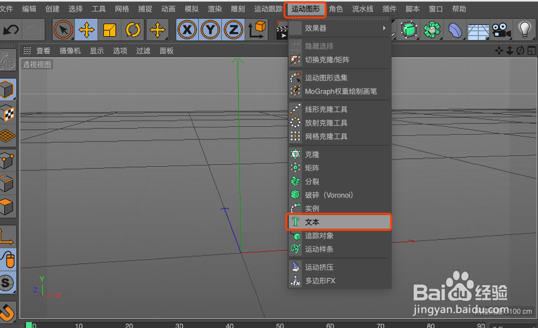Select the texture mode checkered cube icon
Viewport: 538px width, 328px height.
[x=7, y=114]
